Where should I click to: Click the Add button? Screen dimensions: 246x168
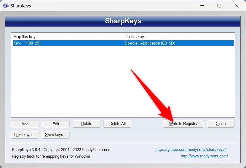click(x=25, y=124)
